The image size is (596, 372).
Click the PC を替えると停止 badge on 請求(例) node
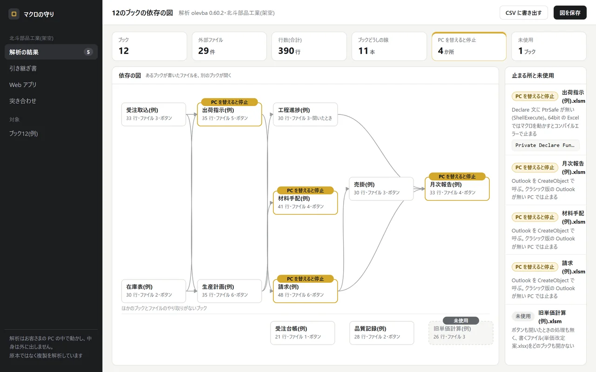tap(305, 279)
